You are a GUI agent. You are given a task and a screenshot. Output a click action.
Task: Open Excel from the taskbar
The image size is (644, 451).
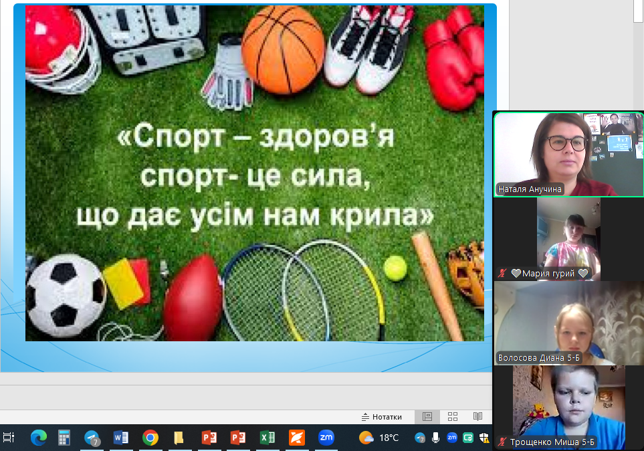point(267,438)
